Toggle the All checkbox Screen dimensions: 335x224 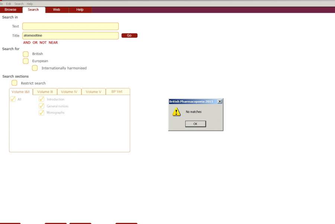tap(13, 99)
